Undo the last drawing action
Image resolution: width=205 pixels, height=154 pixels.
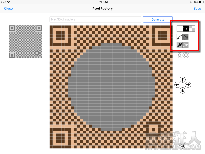(179, 55)
